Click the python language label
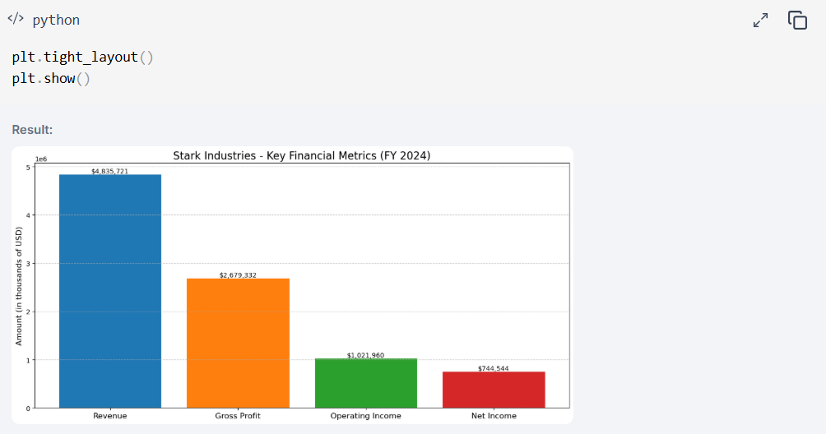This screenshot has width=826, height=434. [56, 20]
